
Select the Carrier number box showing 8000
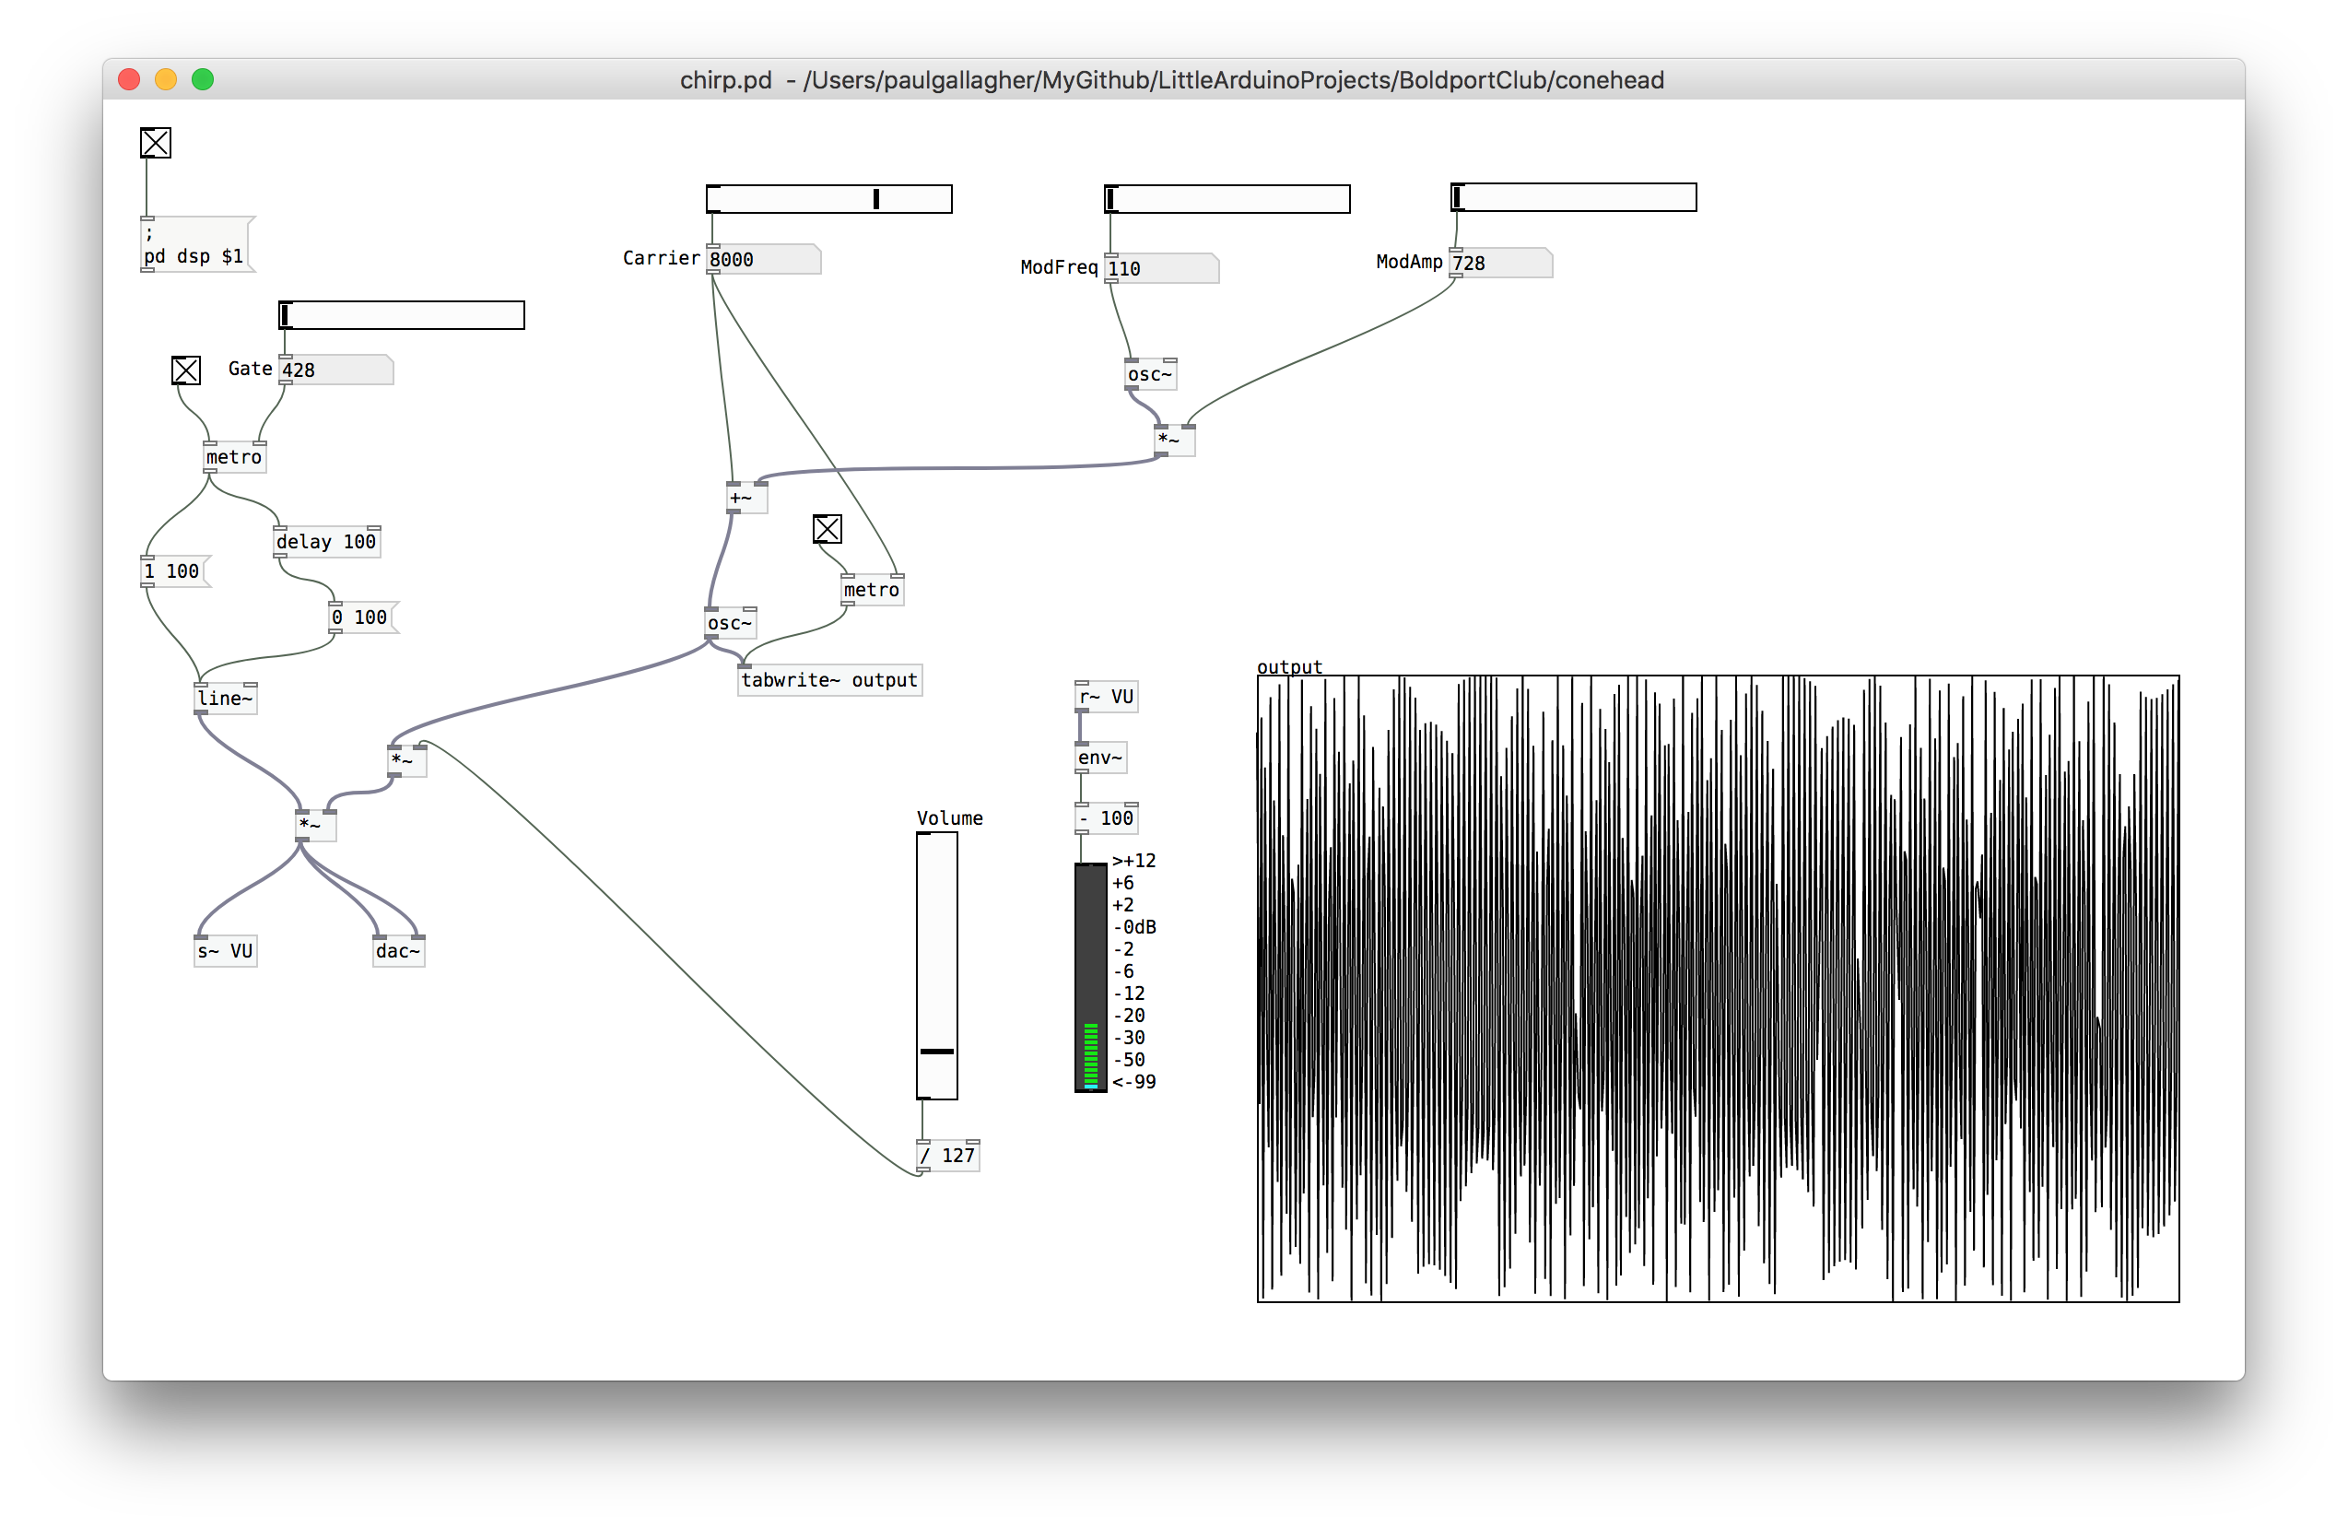point(764,260)
